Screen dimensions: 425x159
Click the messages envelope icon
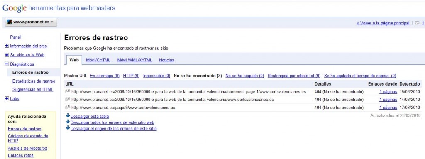pos(417,23)
